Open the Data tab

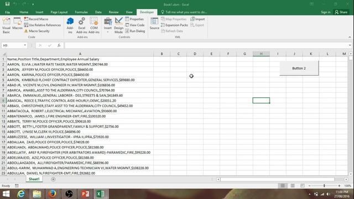(98, 12)
